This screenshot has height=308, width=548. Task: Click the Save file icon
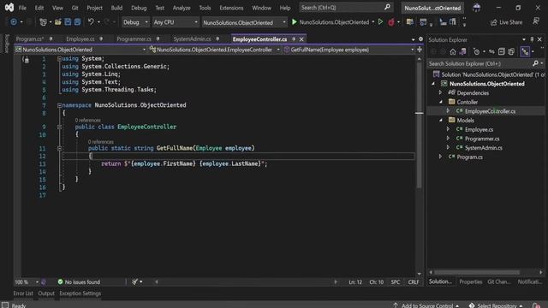pos(68,22)
